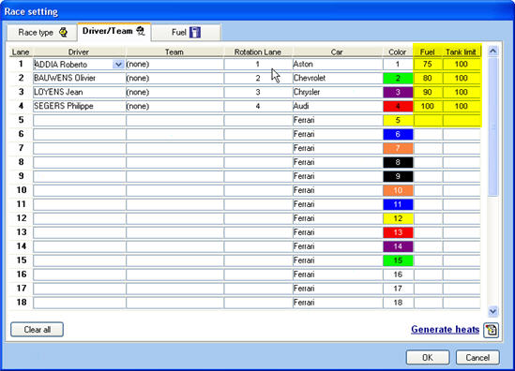Image resolution: width=515 pixels, height=371 pixels.
Task: Click scrollbar down arrow
Action: 492,311
